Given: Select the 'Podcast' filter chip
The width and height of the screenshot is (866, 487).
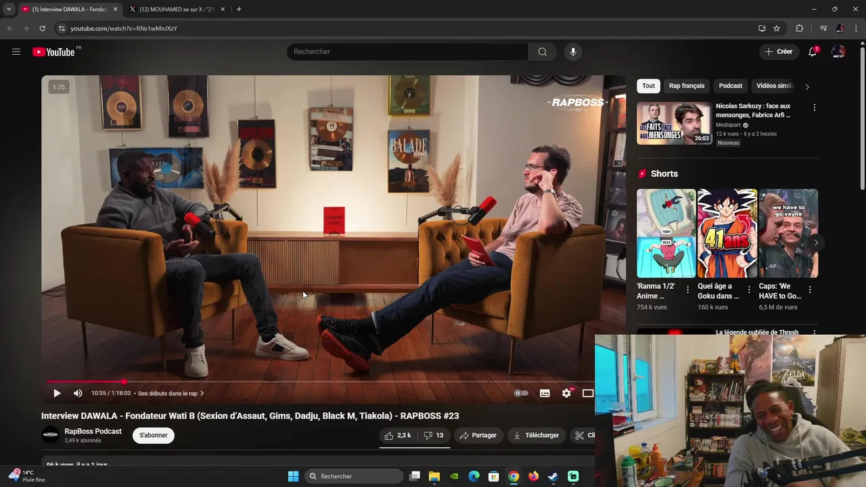Looking at the screenshot, I should (731, 86).
